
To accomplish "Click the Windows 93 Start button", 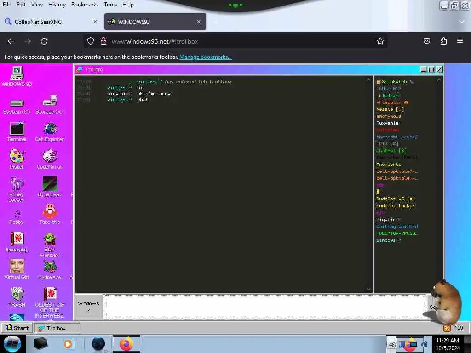I will 17,328.
